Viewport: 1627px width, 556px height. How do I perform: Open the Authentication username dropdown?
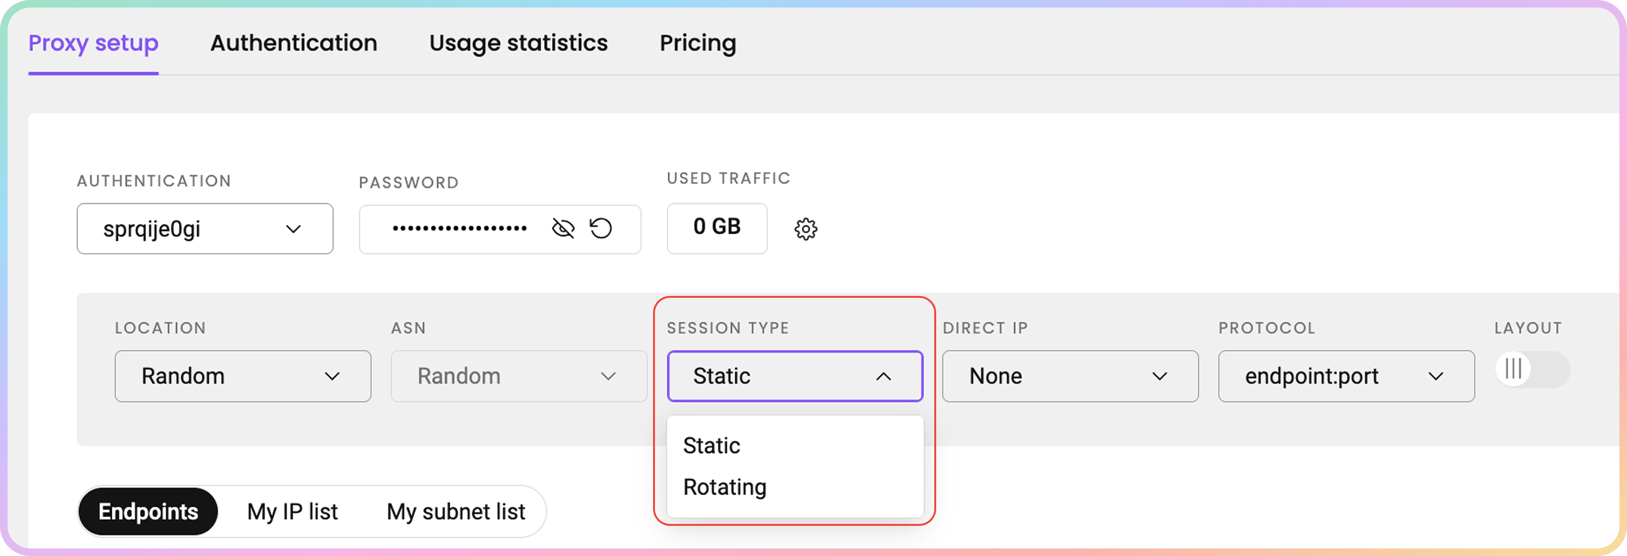[x=205, y=229]
